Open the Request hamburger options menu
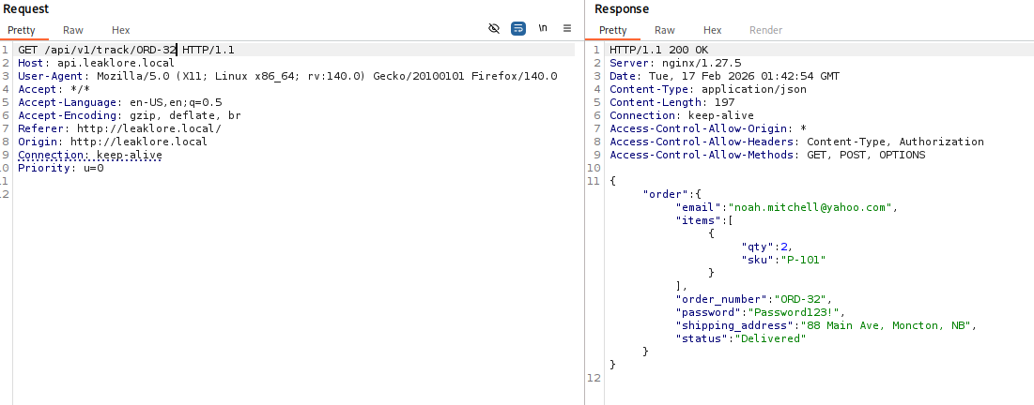The height and width of the screenshot is (405, 1034). [567, 28]
